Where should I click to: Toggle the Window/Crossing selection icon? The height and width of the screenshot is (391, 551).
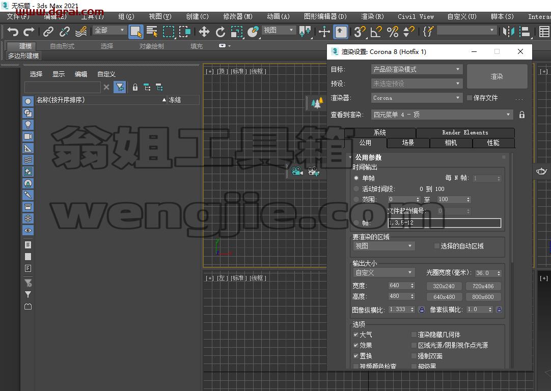[184, 32]
